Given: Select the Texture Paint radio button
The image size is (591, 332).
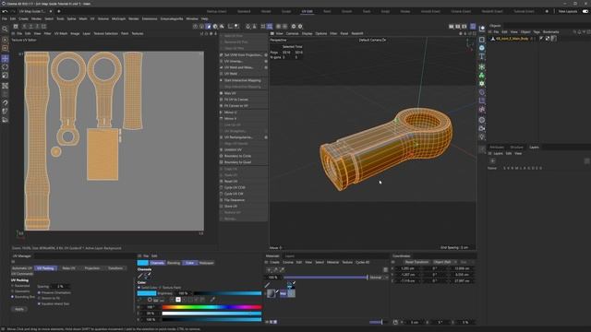Looking at the screenshot, I should 160,288.
